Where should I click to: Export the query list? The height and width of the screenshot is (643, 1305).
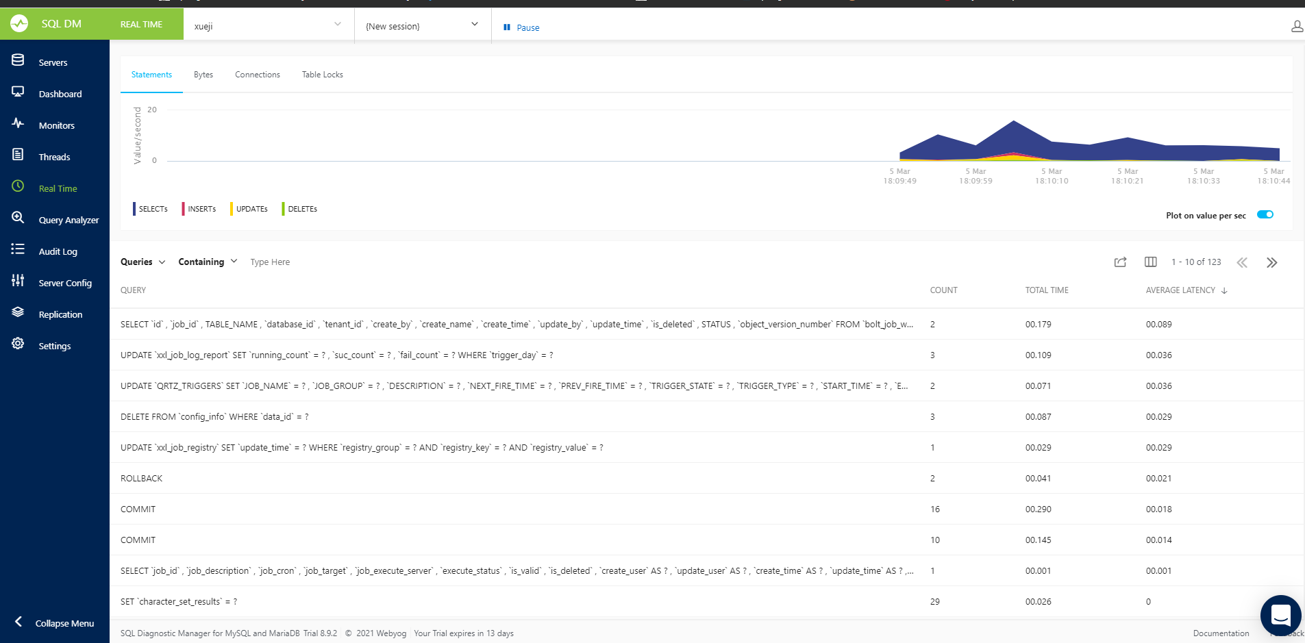point(1120,262)
